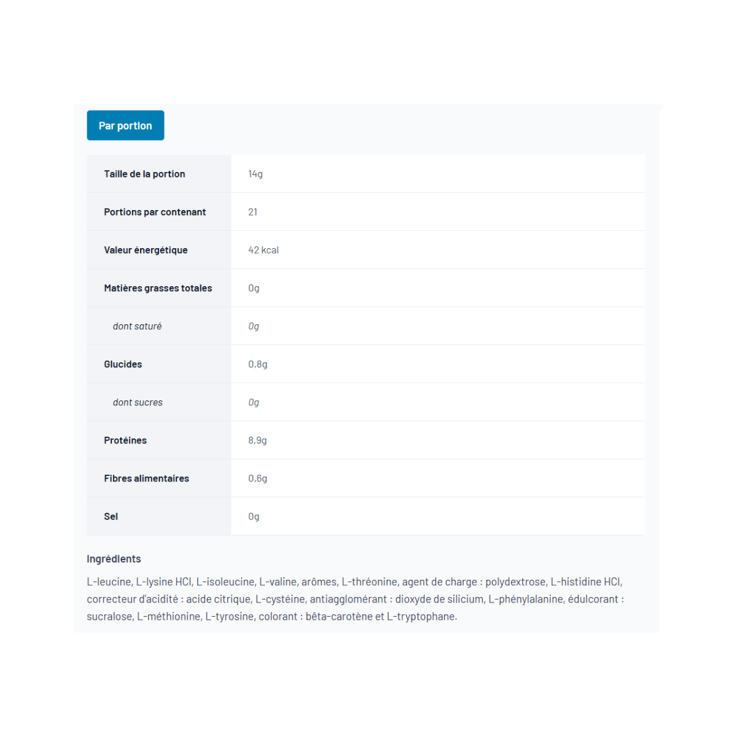Image resolution: width=737 pixels, height=737 pixels.
Task: Select the 0,6g fibre value
Action: (258, 478)
